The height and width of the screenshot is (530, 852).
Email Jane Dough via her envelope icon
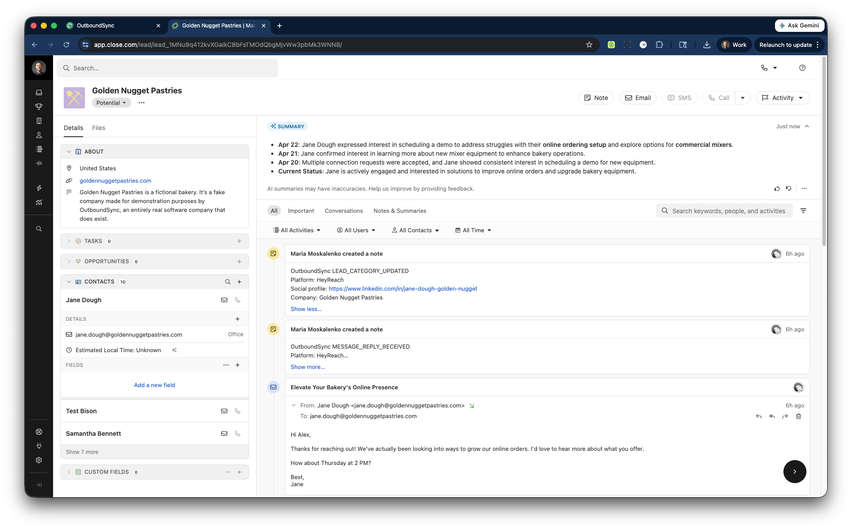point(224,300)
